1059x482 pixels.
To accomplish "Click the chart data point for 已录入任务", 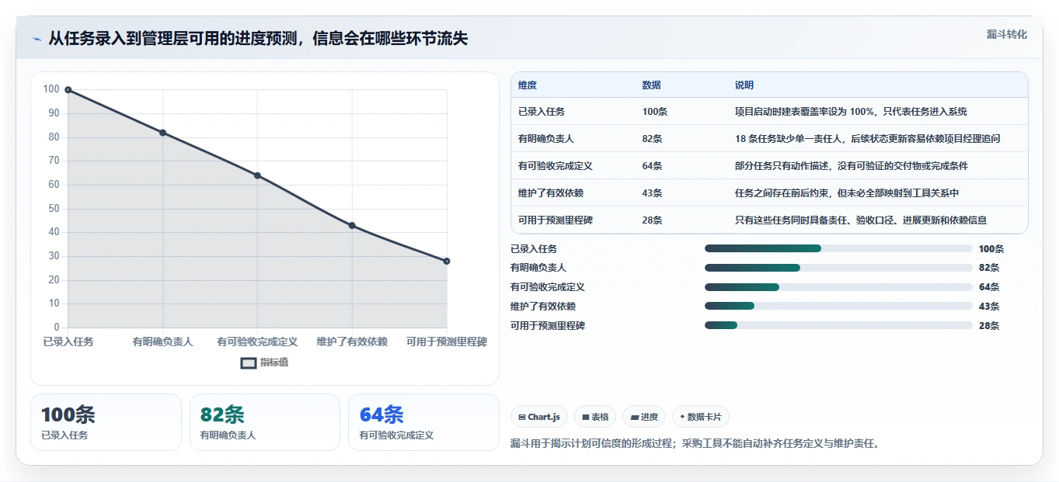I will [x=68, y=90].
